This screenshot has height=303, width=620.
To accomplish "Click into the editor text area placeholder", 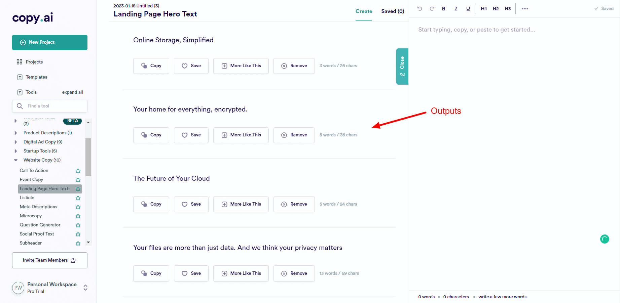I will tap(476, 30).
